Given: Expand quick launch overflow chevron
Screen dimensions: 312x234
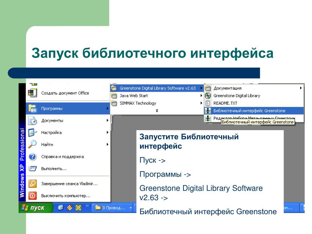Looking at the screenshot, I should point(87,206).
